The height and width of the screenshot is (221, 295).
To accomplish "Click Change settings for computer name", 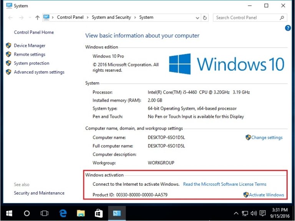I will 267,138.
